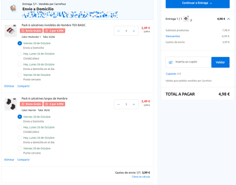Open invisible socks product thumbnail
Screen dimensions: 236x185
(10, 31)
